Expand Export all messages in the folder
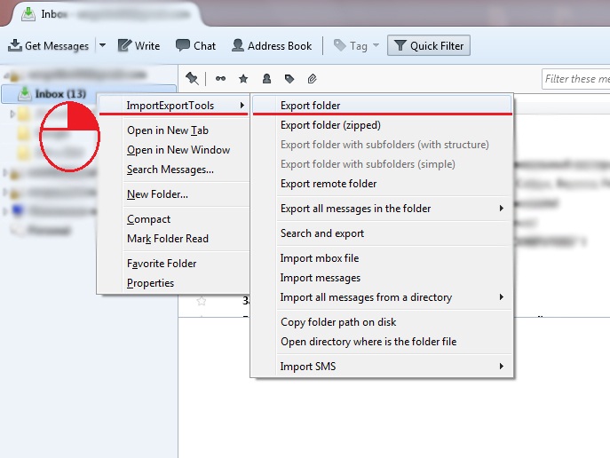The width and height of the screenshot is (610, 458). click(355, 209)
